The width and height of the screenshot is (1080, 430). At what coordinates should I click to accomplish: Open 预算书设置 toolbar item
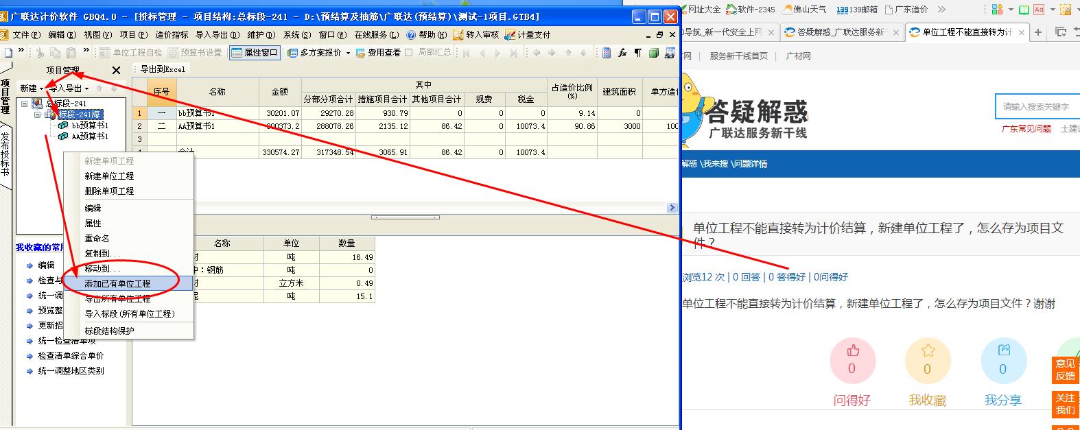click(x=196, y=53)
